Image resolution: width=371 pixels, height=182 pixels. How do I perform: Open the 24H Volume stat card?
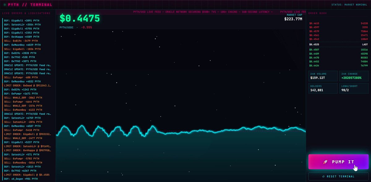click(323, 76)
